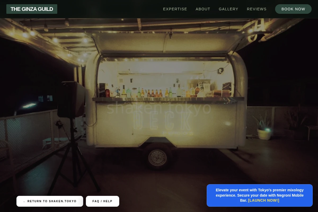Click The Ginza Guild logo

(32, 9)
